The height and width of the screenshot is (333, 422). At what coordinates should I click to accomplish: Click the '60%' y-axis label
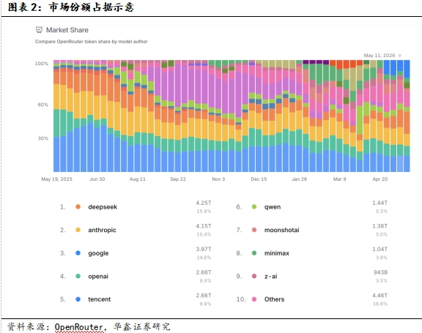42,105
